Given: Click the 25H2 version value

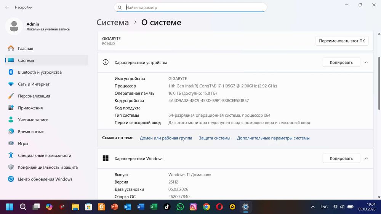Looking at the screenshot, I should coord(173,182).
